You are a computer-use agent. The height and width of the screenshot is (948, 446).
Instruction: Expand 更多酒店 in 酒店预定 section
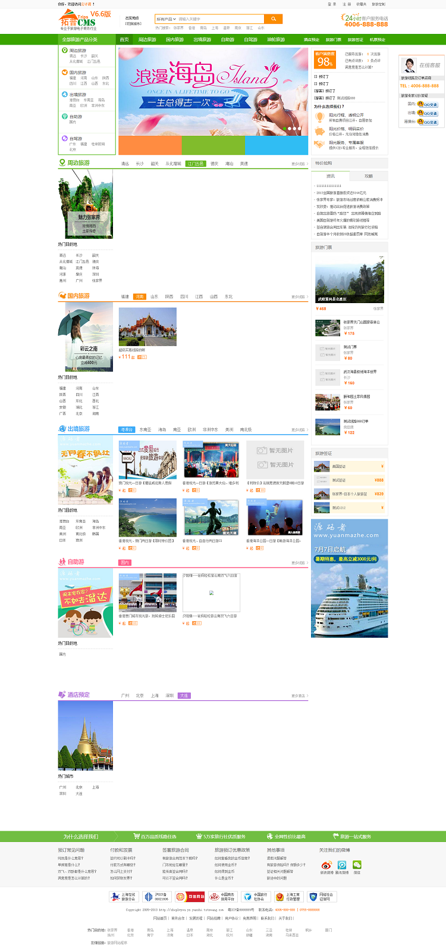coord(300,696)
